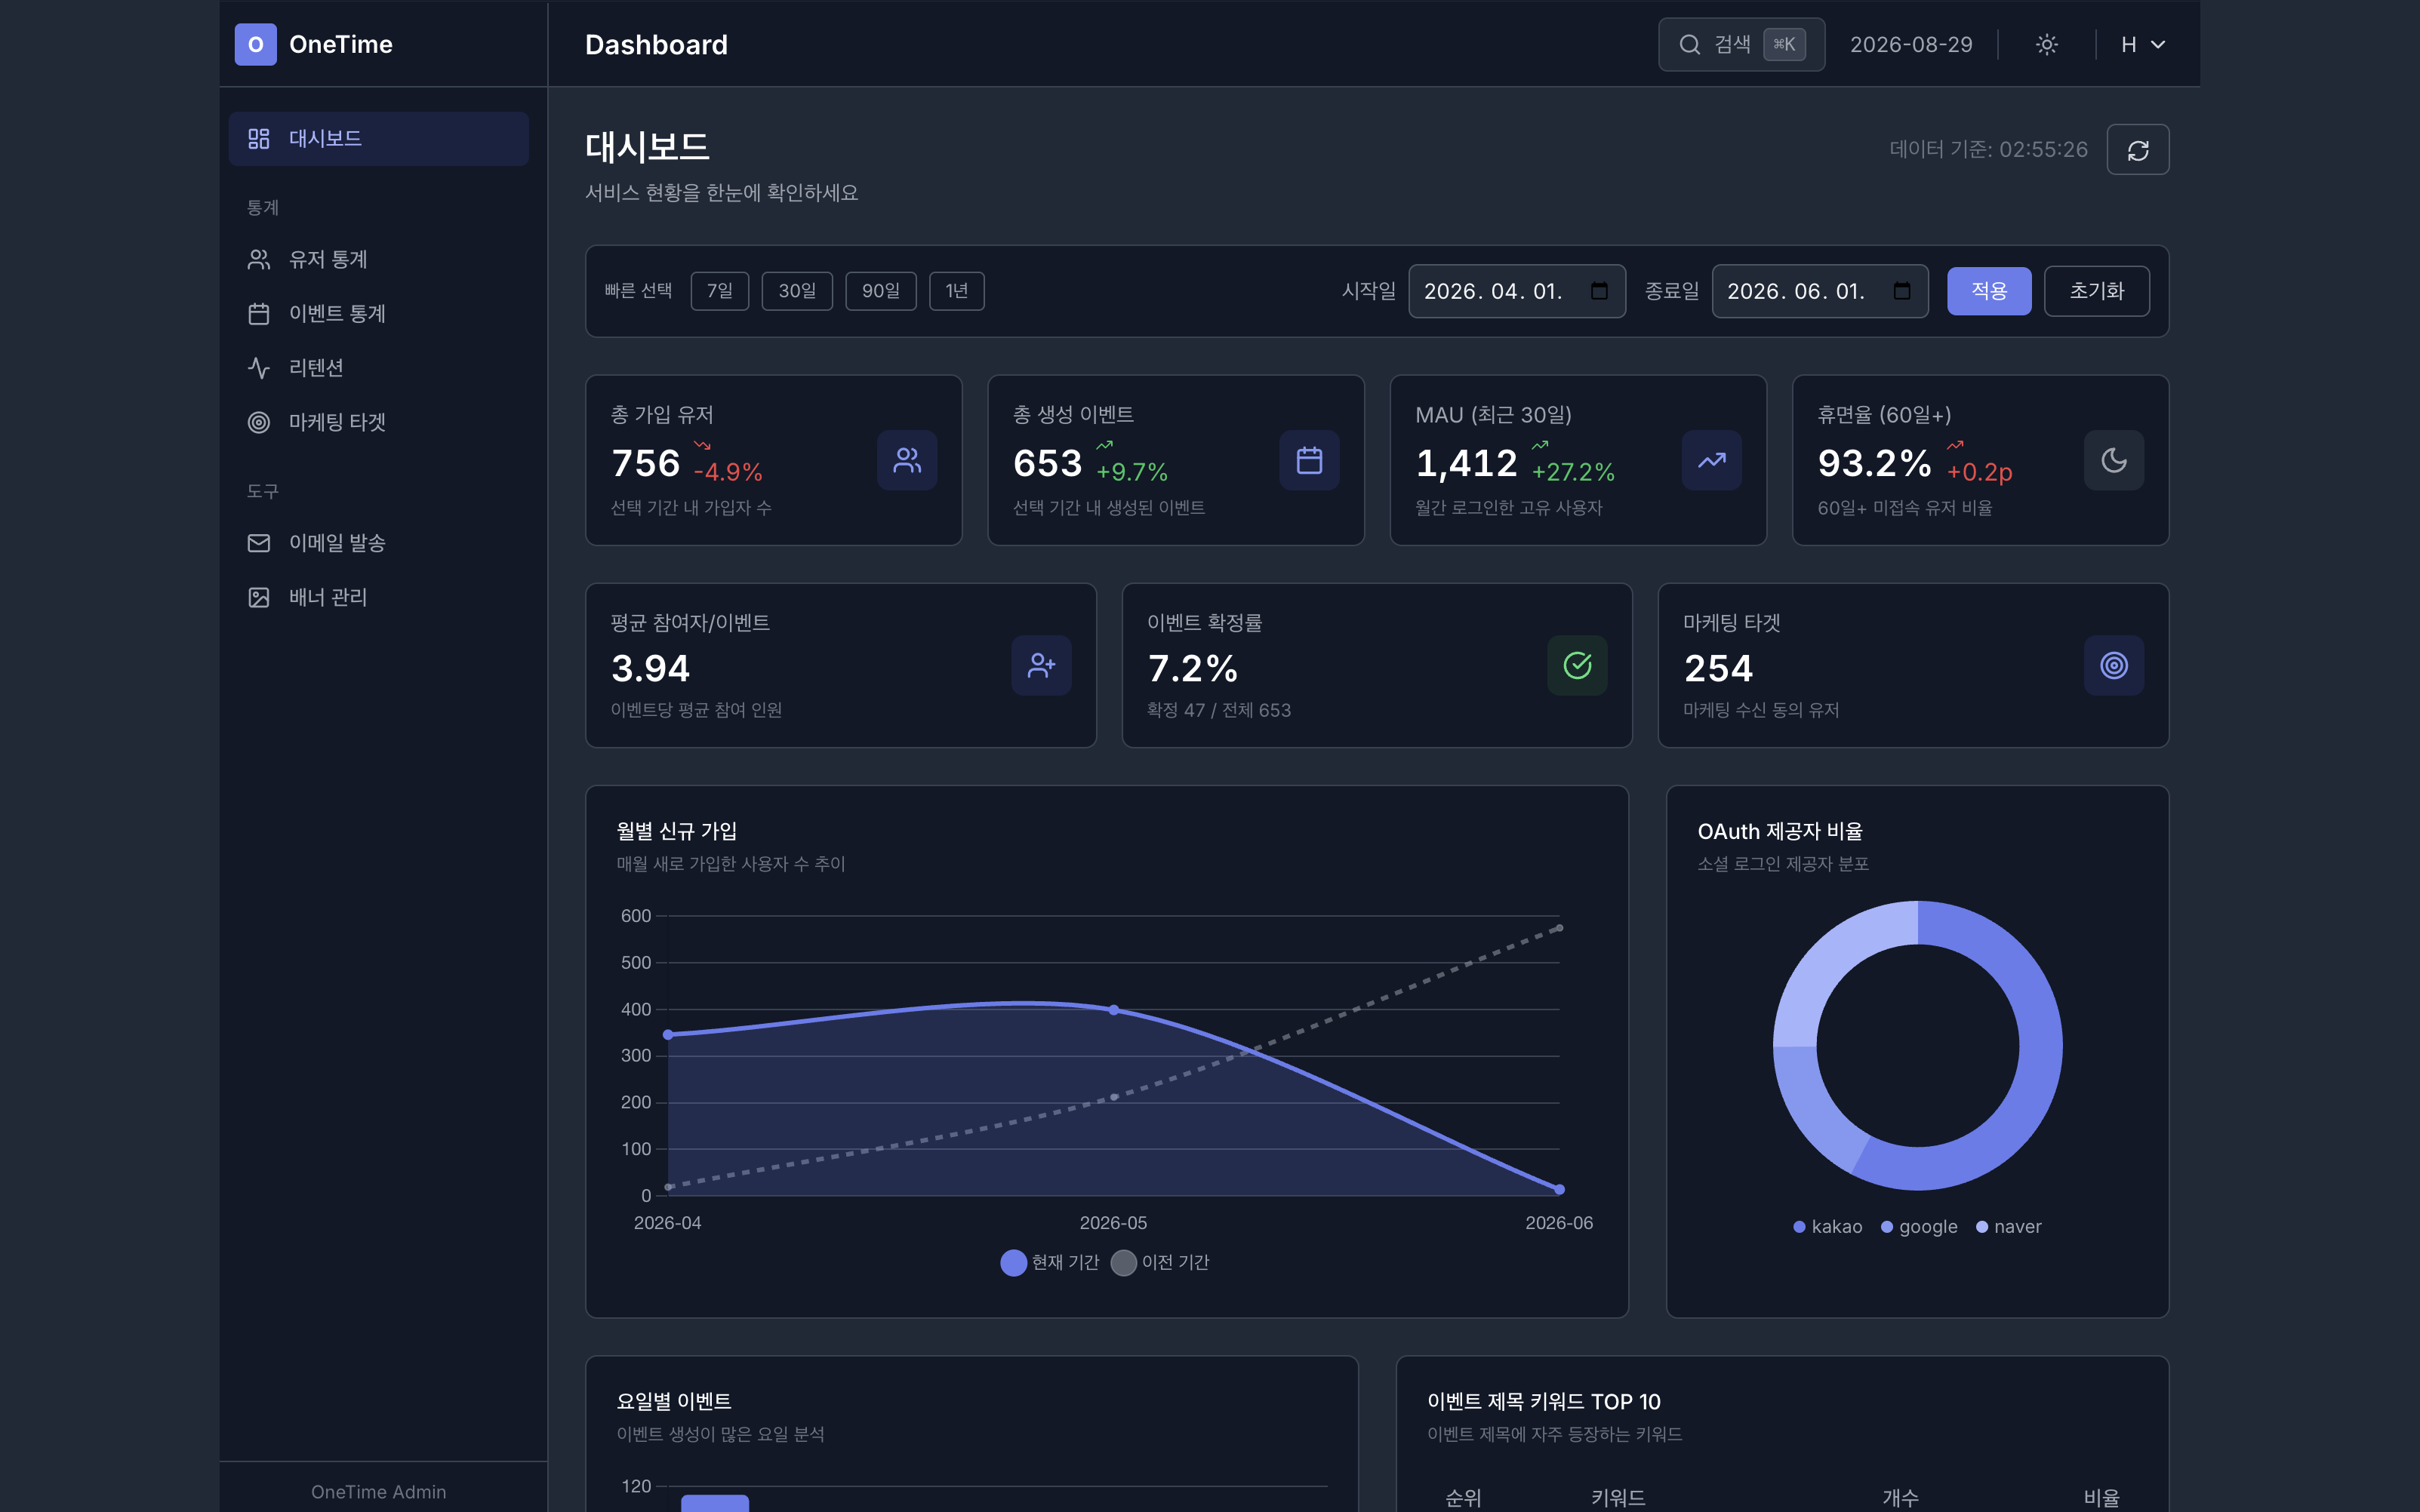Click the refresh data icon button
Screen dimensions: 2420x1512
tap(2138, 150)
